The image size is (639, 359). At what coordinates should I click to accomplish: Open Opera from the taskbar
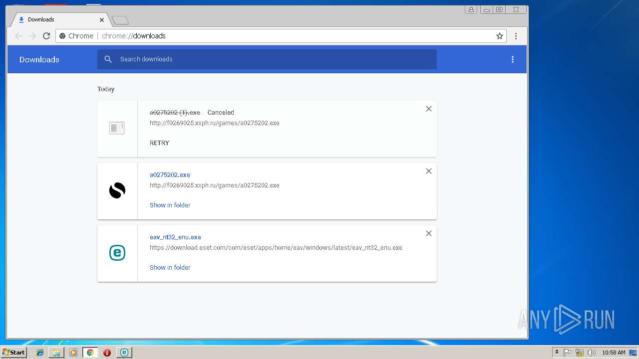point(107,353)
